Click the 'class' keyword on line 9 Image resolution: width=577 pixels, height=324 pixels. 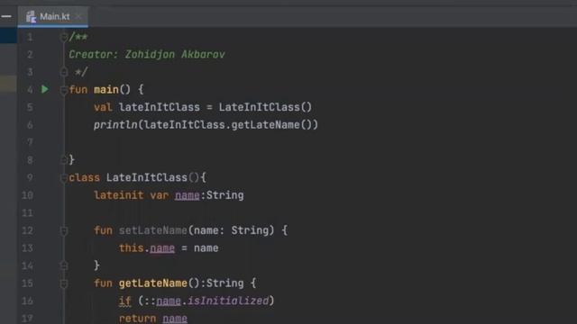pos(84,178)
